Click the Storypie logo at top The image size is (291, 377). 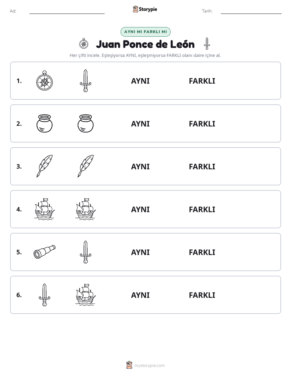[x=145, y=9]
